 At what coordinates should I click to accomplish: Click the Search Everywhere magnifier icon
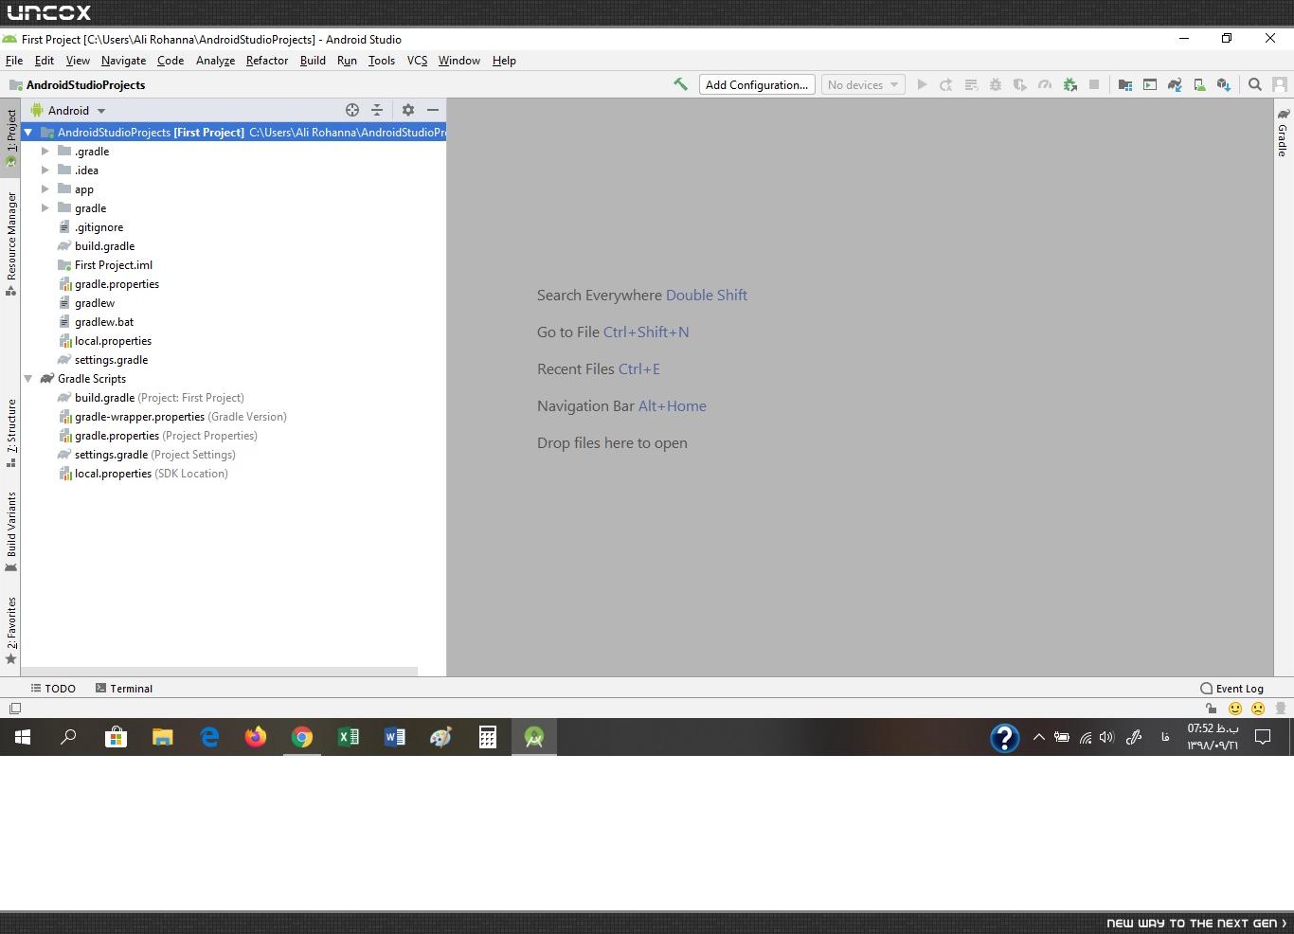[1255, 84]
